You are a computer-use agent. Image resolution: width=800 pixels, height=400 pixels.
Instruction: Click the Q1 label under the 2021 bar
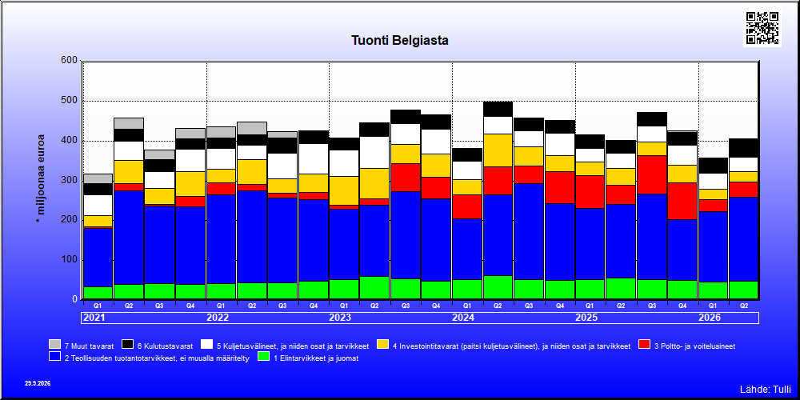tap(98, 305)
